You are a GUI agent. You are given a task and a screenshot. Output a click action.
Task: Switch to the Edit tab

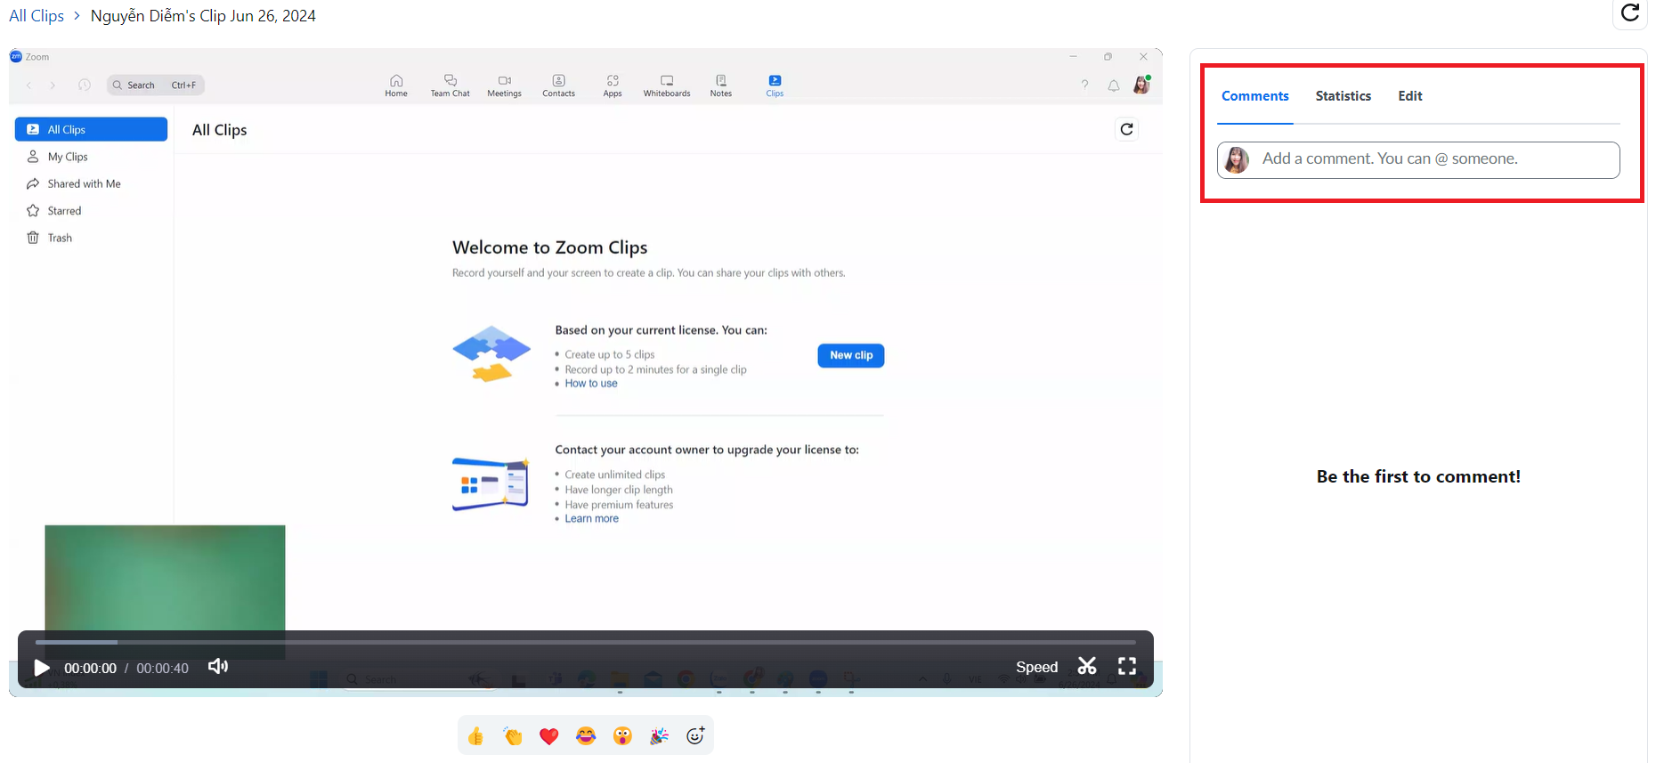click(1409, 96)
